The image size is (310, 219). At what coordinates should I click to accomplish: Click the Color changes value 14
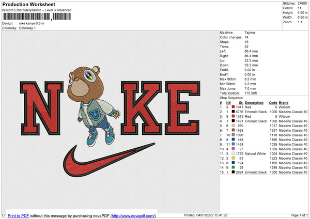(246, 37)
